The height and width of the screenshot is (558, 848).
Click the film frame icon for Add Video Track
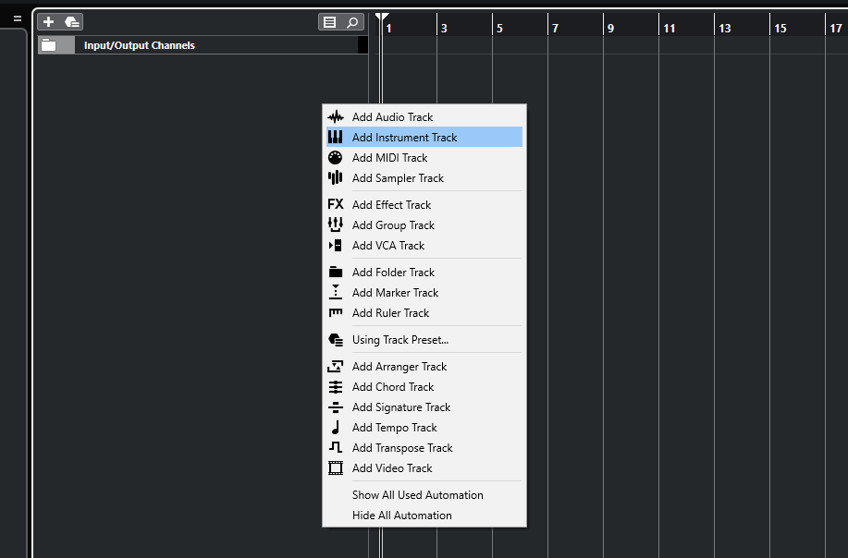point(335,468)
